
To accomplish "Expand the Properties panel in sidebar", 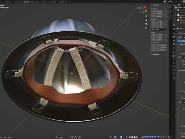I will [x=155, y=54].
